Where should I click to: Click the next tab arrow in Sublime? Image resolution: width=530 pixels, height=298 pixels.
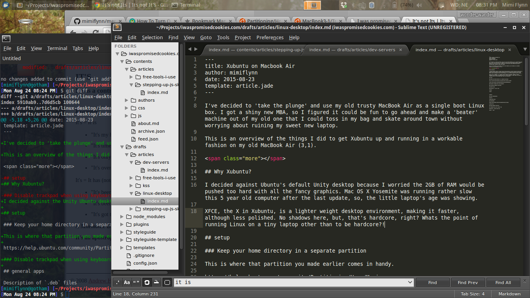point(196,49)
